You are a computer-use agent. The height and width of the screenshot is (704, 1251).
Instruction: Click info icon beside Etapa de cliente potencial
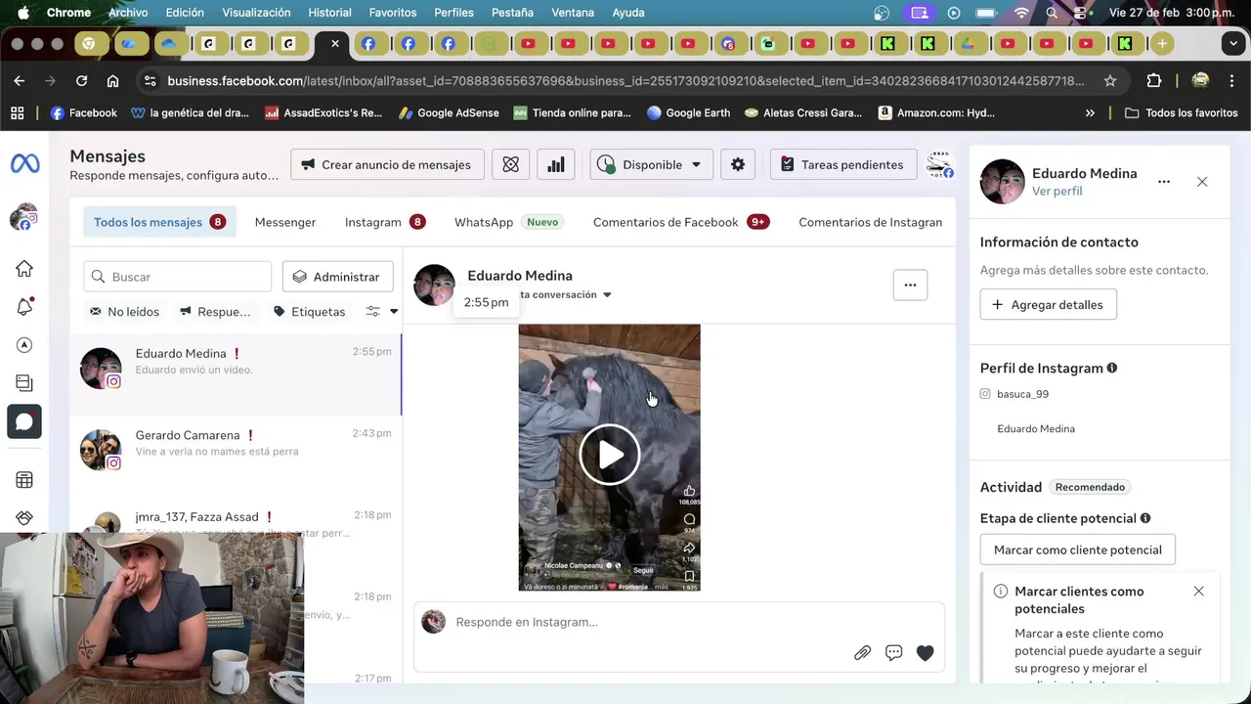tap(1145, 518)
